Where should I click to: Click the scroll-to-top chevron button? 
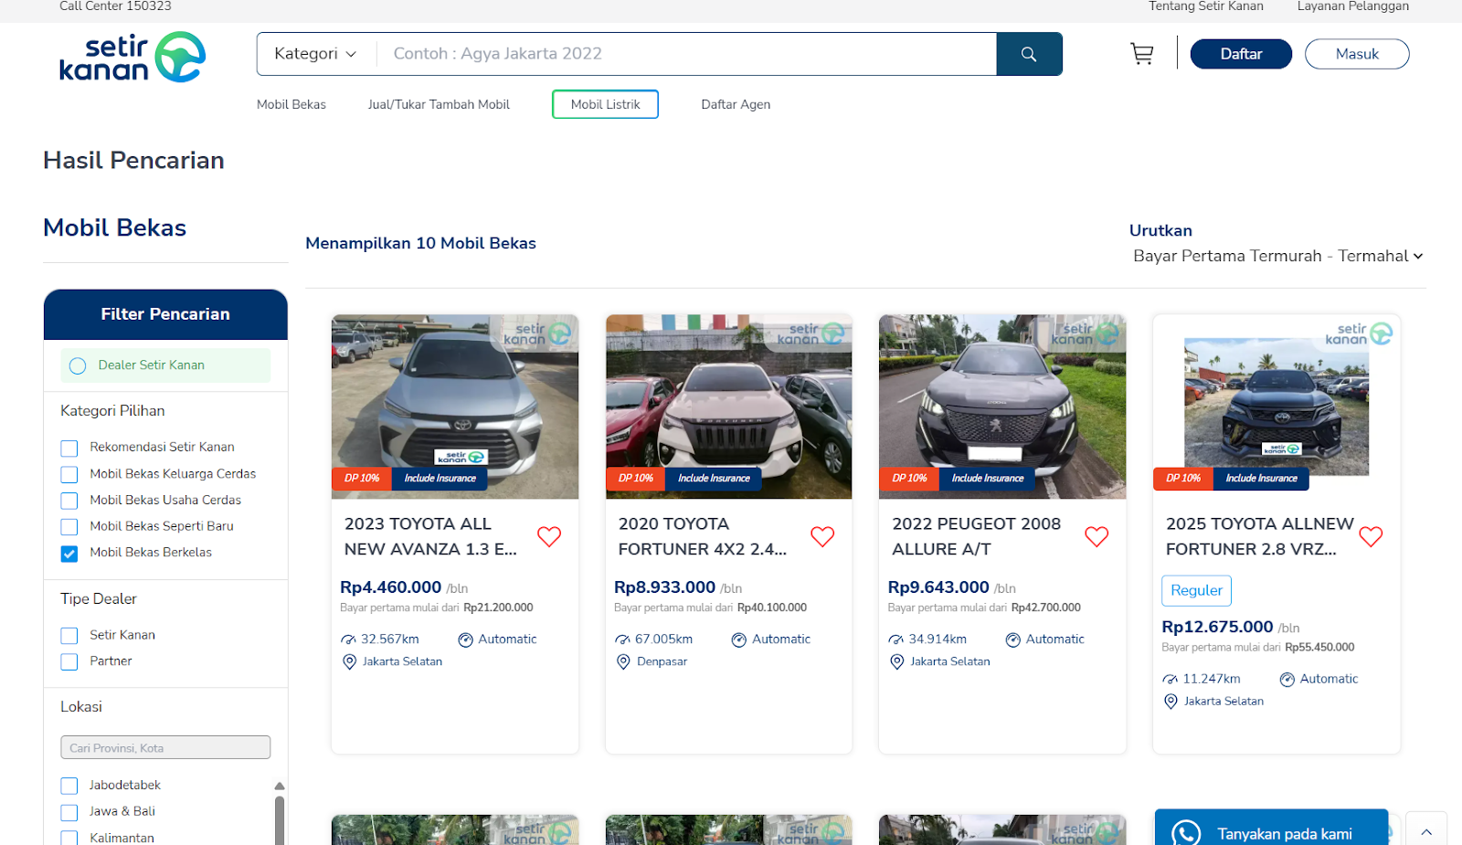click(1426, 831)
